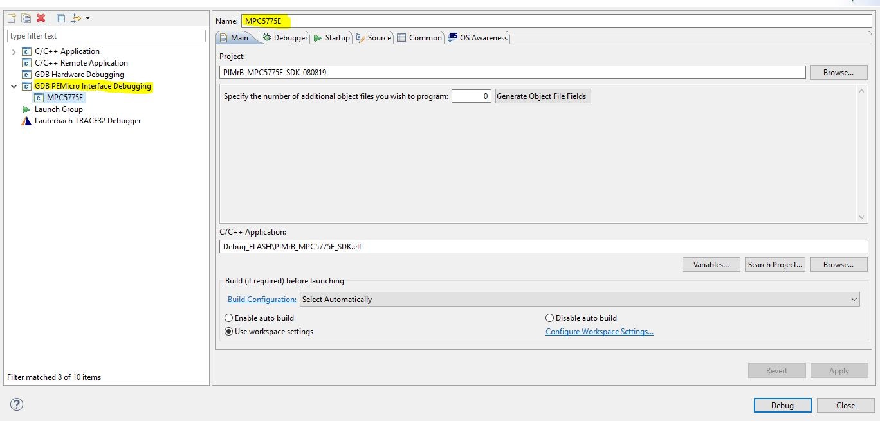
Task: Click the Filter launch configurations icon
Action: point(76,19)
